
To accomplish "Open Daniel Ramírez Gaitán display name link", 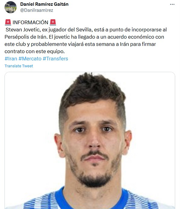I will [44, 4].
